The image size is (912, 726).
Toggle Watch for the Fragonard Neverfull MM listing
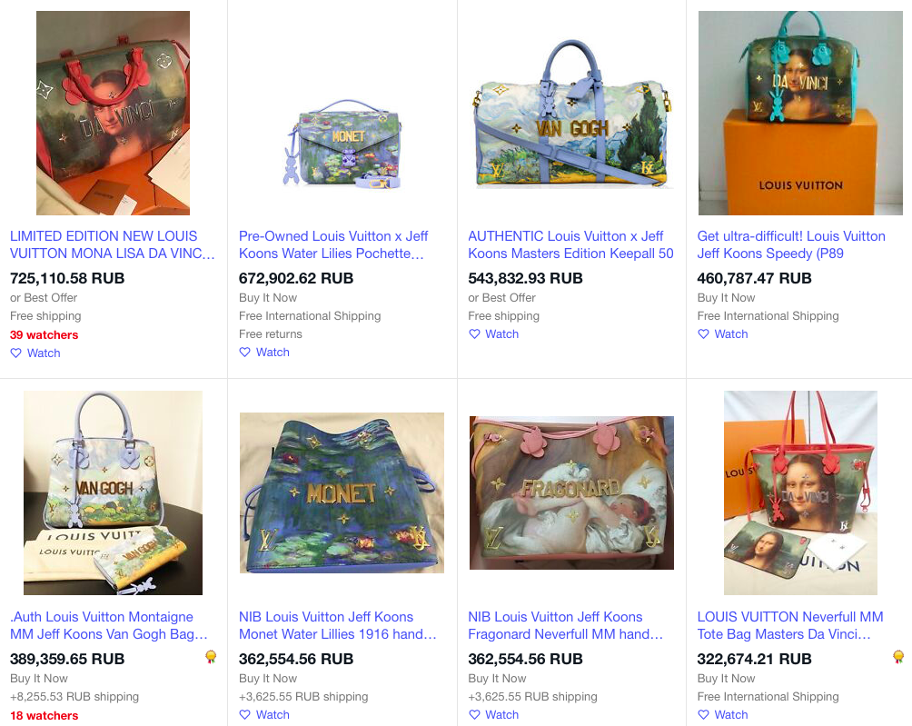point(493,714)
